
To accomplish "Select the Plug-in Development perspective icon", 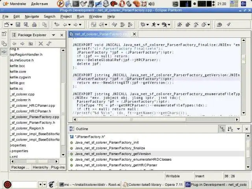I will coord(4,52).
